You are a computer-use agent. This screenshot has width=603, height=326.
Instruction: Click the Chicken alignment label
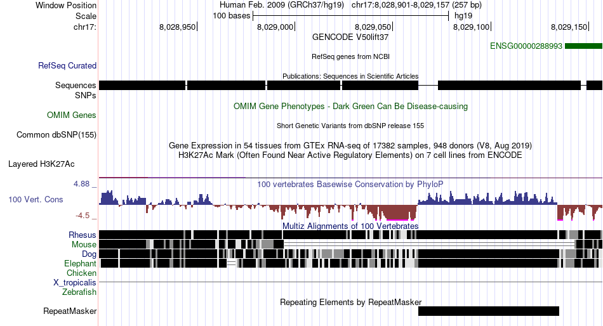pyautogui.click(x=81, y=273)
